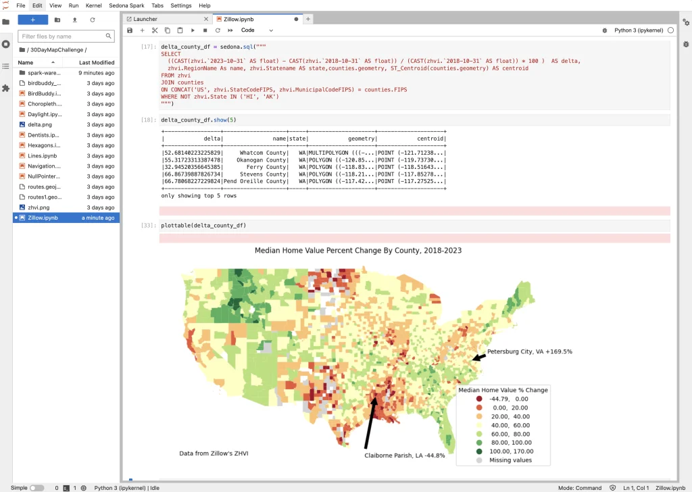Image resolution: width=692 pixels, height=492 pixels.
Task: Restart the kernel
Action: (x=218, y=30)
